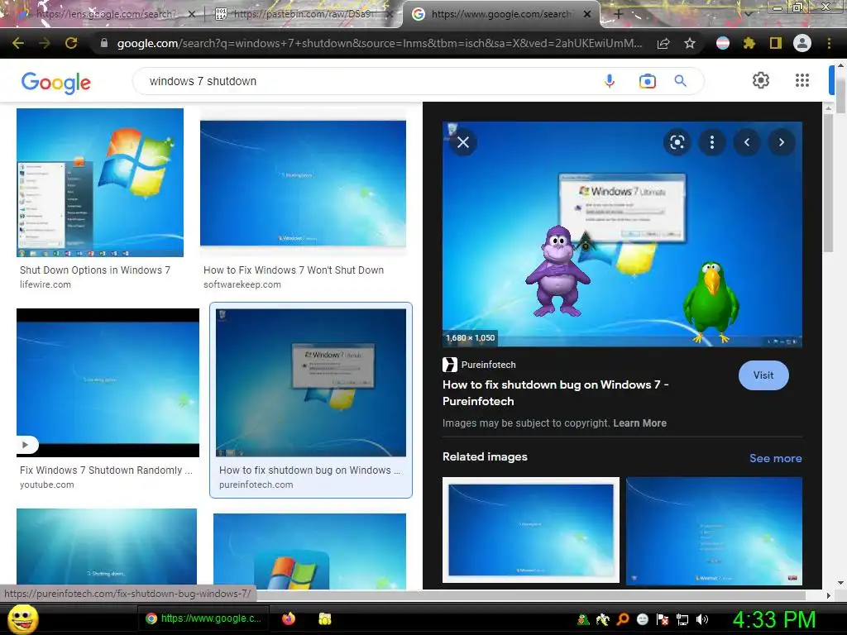Expand the tab search chevron
The image size is (847, 635).
click(748, 14)
